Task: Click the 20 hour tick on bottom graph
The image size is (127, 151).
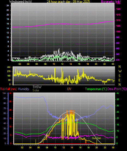Action: (96, 147)
